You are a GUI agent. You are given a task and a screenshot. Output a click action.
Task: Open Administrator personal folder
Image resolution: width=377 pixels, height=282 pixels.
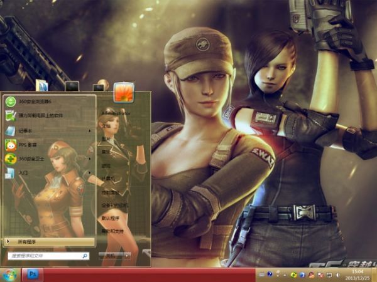click(x=116, y=113)
